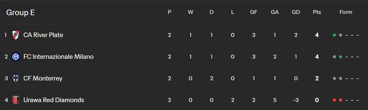Screen dimensions: 368x110
Task: Click the GD column header
Action: coord(296,12)
